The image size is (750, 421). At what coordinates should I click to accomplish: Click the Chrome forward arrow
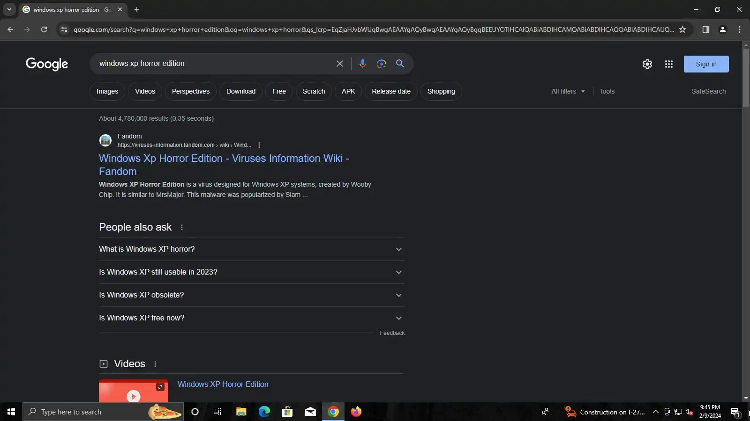click(x=27, y=29)
